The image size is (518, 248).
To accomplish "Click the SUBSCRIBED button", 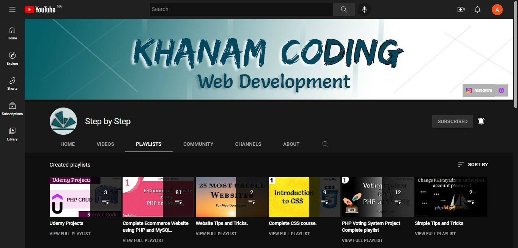I will point(452,121).
